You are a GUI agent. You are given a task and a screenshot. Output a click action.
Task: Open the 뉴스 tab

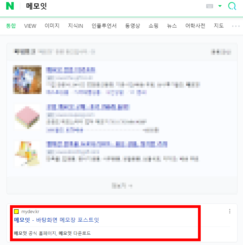[x=172, y=26]
